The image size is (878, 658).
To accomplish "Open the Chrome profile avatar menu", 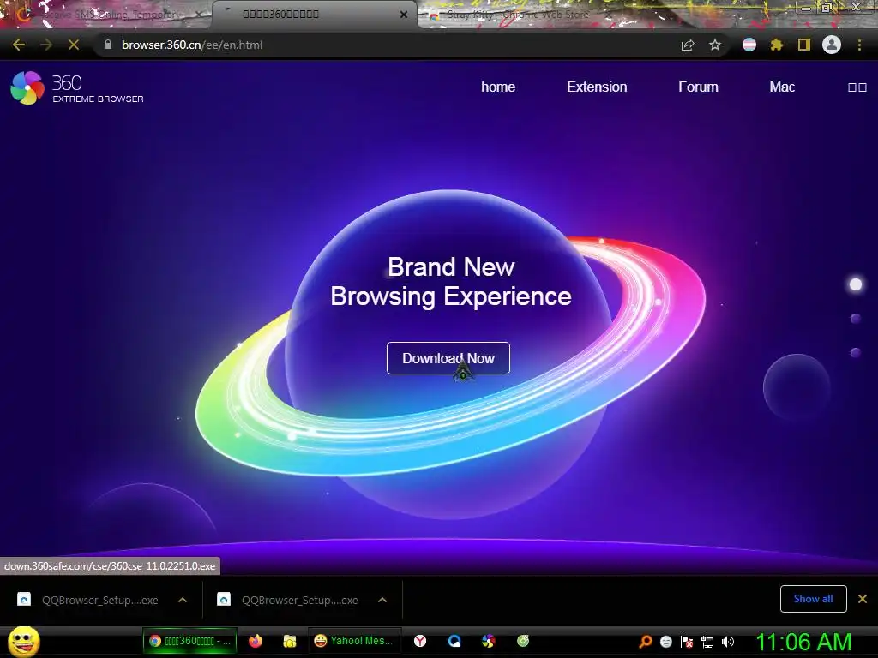I will click(832, 45).
